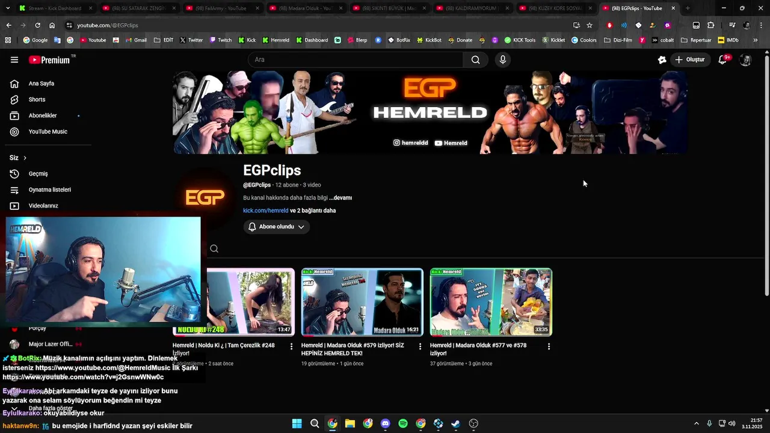Play Madara Olduk #577 ve #578 thumbnail

coord(491,302)
